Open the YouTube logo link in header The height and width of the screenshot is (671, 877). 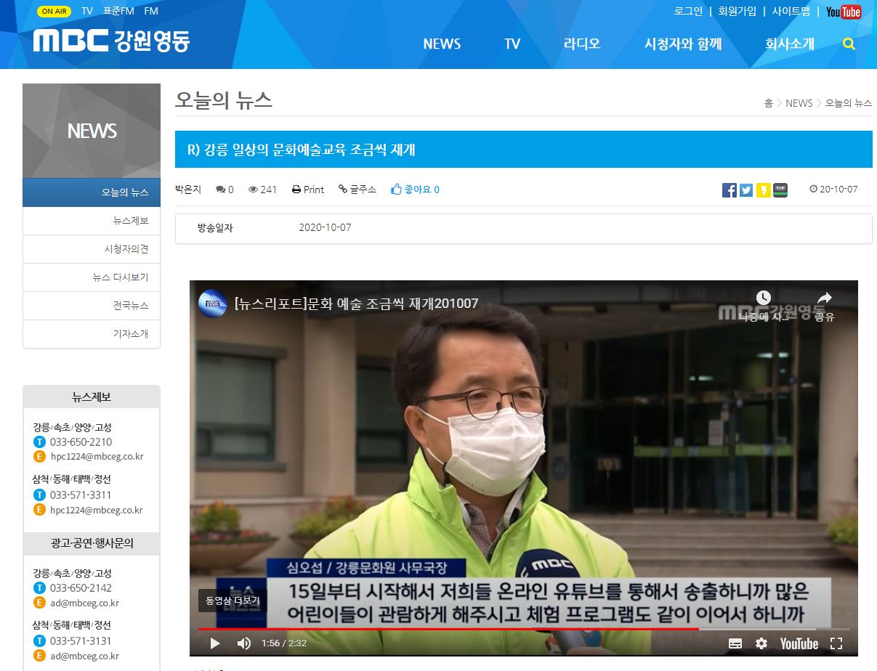[844, 12]
